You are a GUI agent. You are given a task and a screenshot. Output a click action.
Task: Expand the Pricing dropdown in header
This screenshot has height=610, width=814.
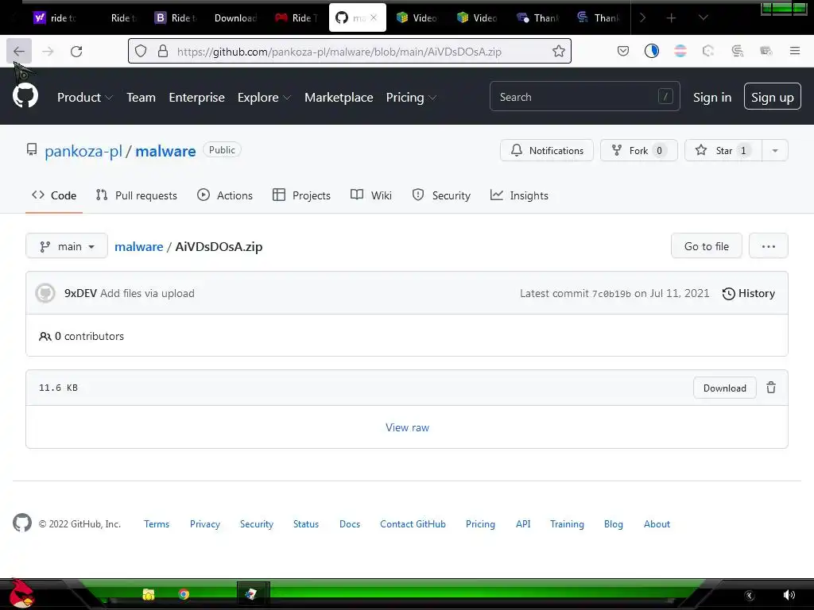pos(411,98)
